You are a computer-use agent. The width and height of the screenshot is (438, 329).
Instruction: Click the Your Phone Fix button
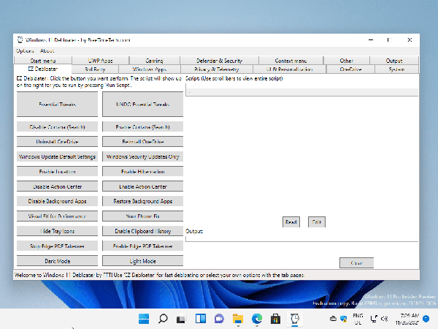click(x=143, y=216)
